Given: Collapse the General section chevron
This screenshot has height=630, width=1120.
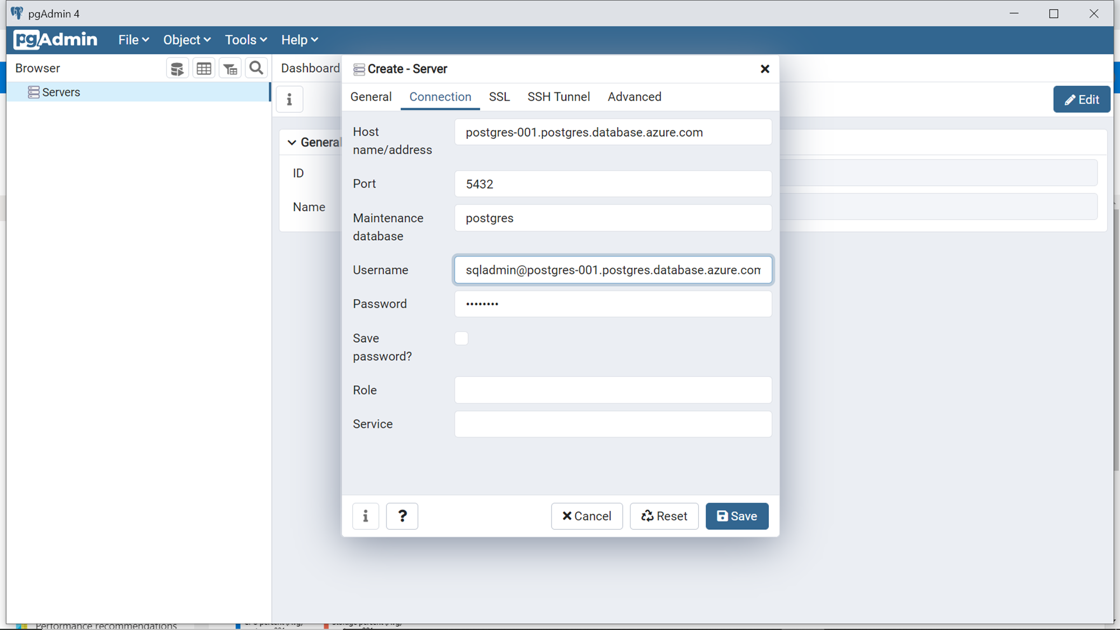Looking at the screenshot, I should 292,142.
